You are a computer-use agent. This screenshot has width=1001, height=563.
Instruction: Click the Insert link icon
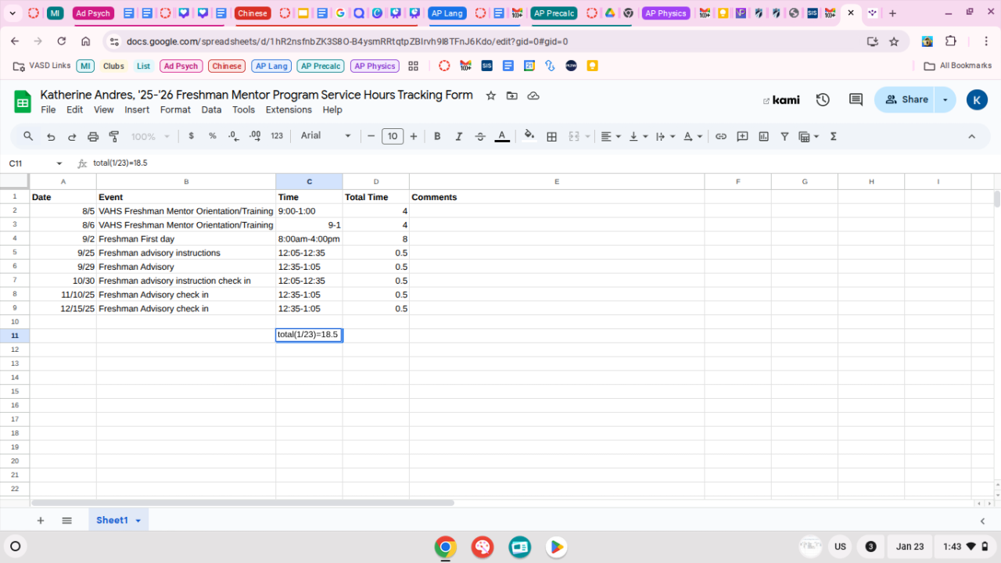pyautogui.click(x=721, y=136)
